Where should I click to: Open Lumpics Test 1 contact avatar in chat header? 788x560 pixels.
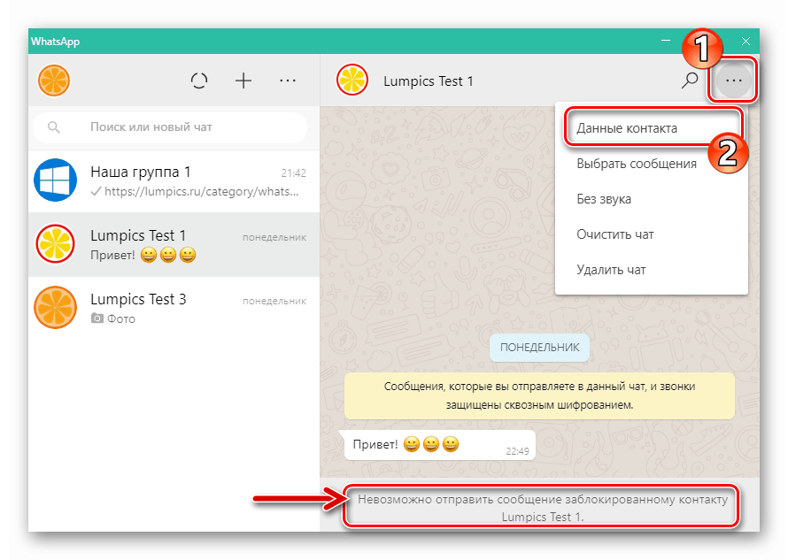[352, 80]
